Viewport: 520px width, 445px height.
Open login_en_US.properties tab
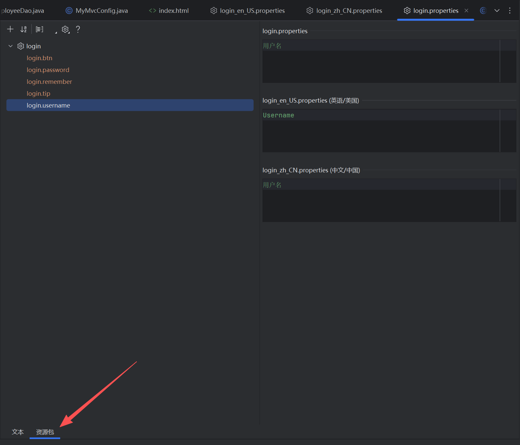(x=248, y=11)
